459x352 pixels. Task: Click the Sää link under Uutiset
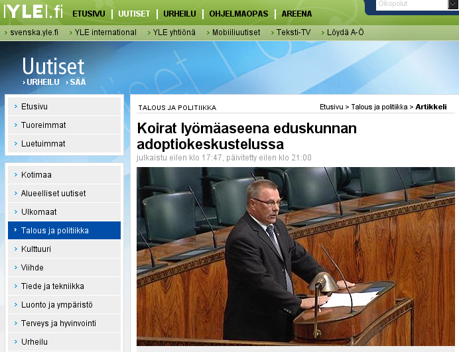click(x=78, y=82)
